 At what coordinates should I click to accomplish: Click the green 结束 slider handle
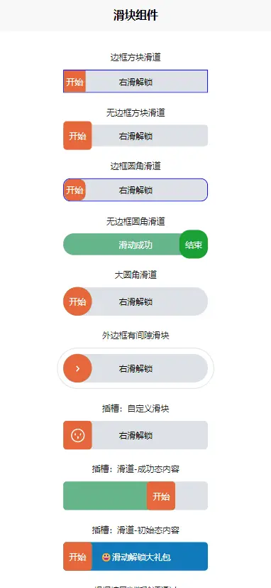click(x=194, y=244)
